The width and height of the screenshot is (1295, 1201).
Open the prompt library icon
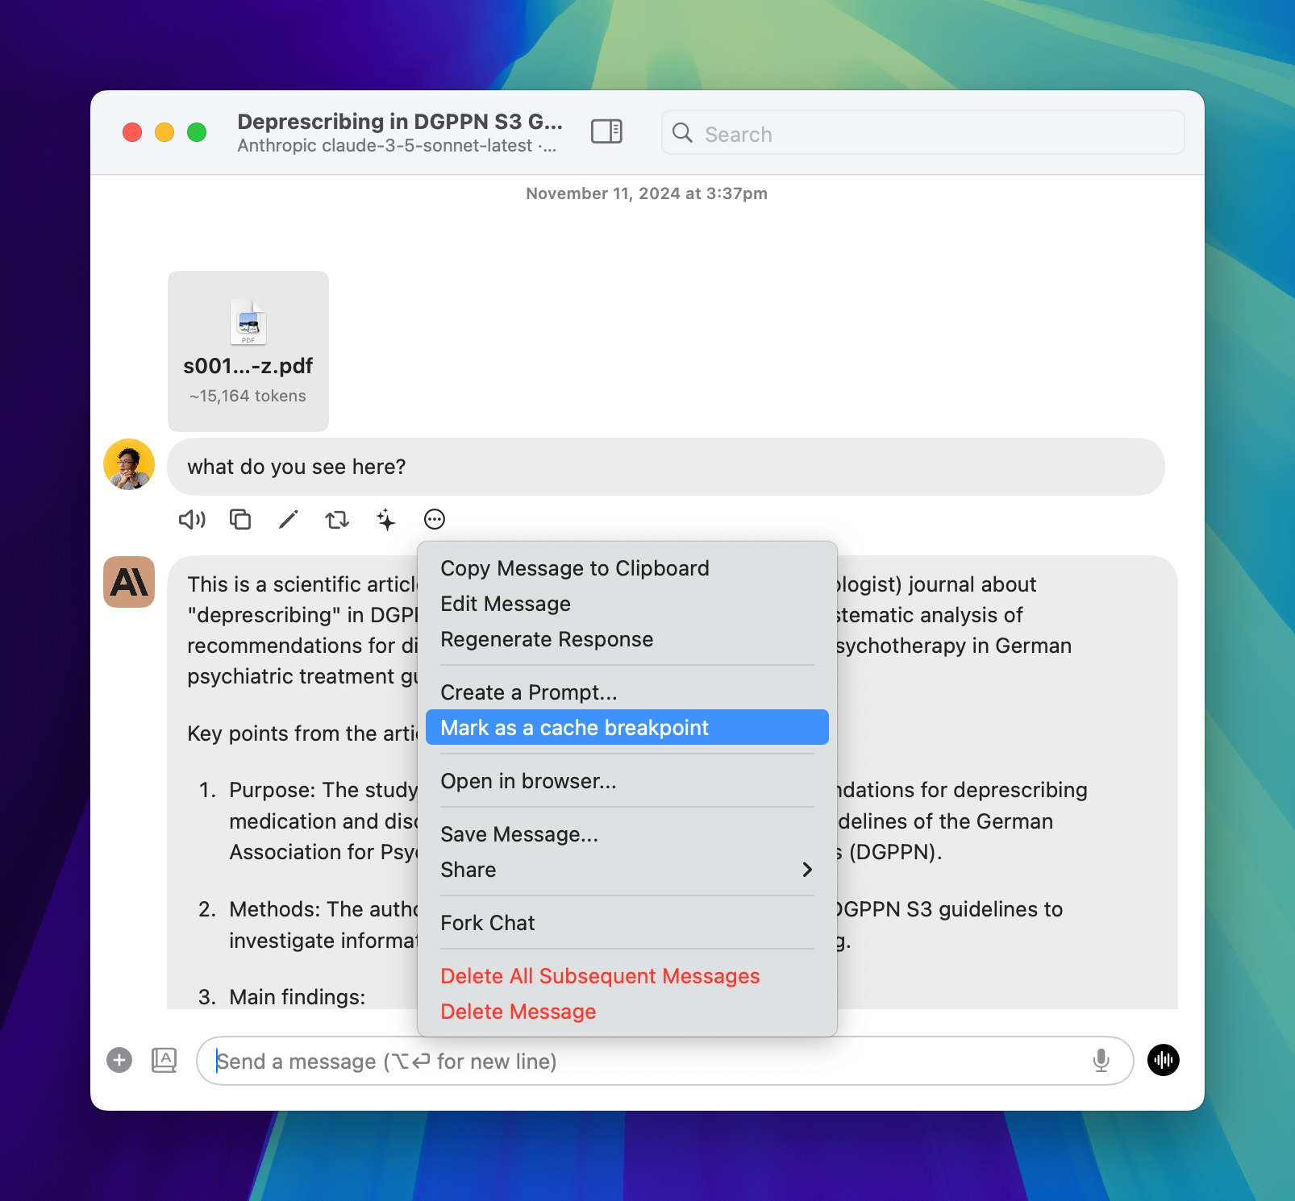(164, 1060)
